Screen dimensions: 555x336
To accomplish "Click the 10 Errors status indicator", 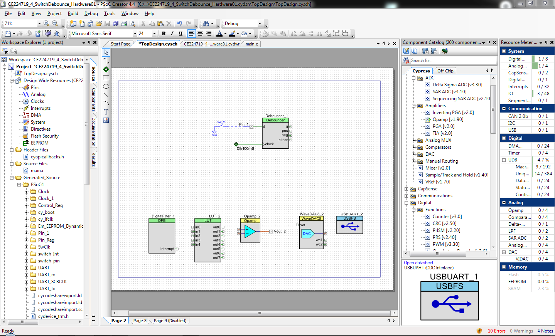I will tap(496, 331).
